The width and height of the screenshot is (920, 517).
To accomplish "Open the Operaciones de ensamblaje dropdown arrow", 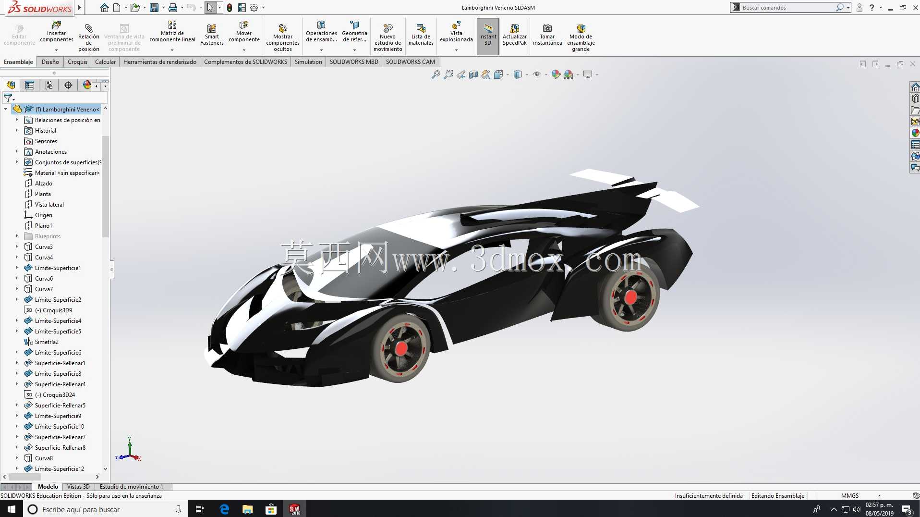I will 321,50.
